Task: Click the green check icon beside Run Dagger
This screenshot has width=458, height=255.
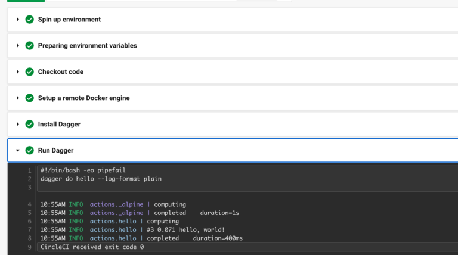Action: [29, 151]
